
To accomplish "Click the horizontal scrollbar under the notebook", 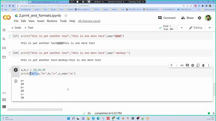I will click(x=35, y=110).
